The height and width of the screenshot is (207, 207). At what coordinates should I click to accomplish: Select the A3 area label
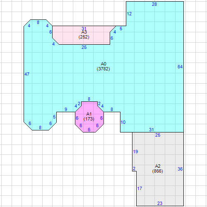click(x=84, y=32)
